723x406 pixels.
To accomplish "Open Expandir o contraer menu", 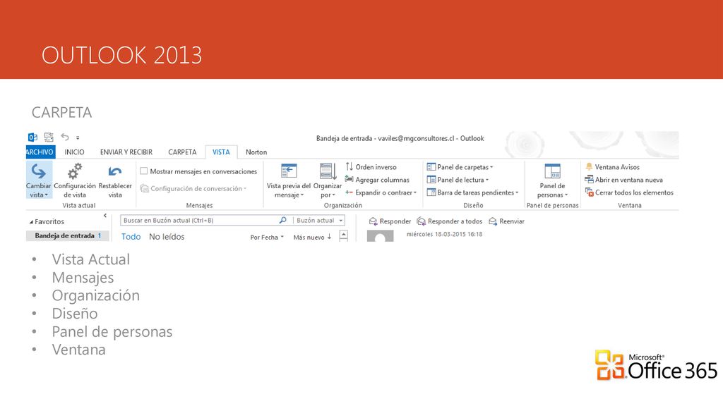I will (381, 192).
